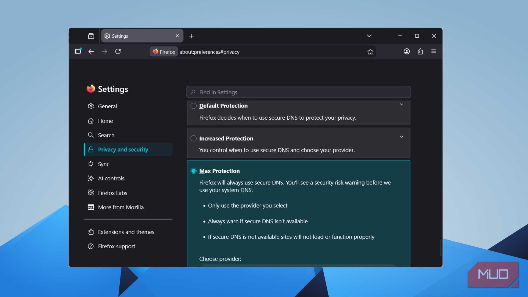
Task: Focus the Find in Settings search box
Action: tap(298, 92)
